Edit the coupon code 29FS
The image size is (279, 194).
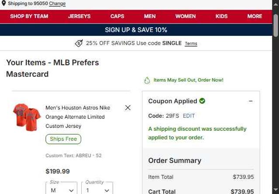(x=189, y=116)
